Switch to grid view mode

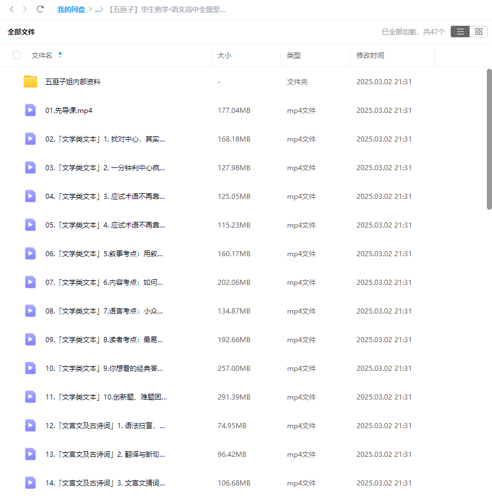(x=479, y=32)
